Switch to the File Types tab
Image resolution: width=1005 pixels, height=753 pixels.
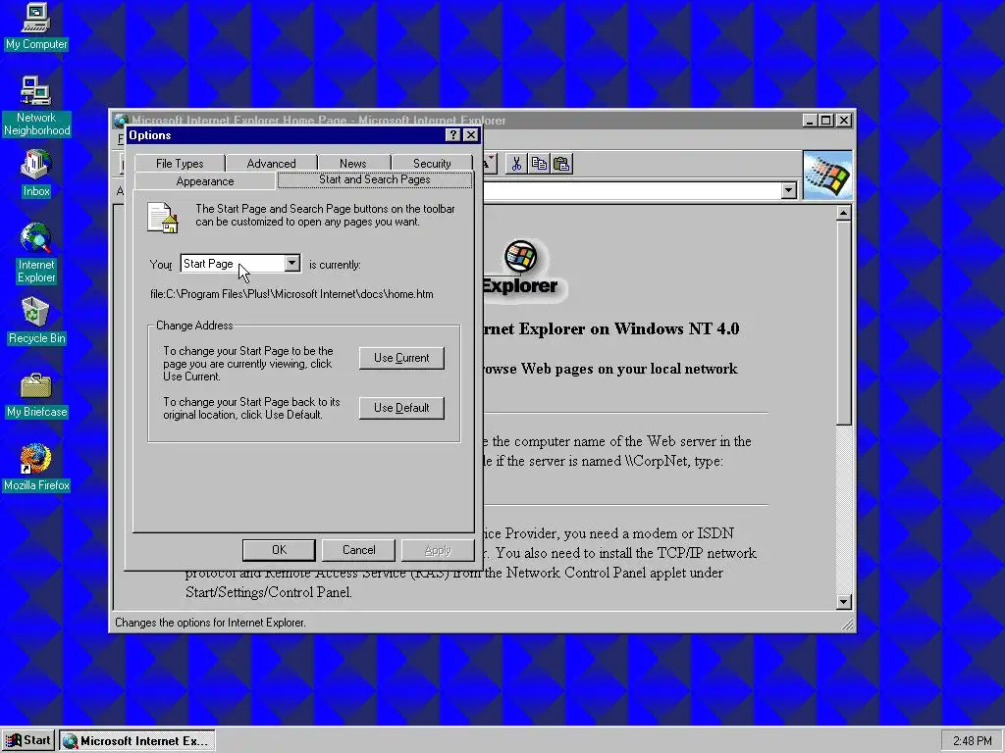180,164
